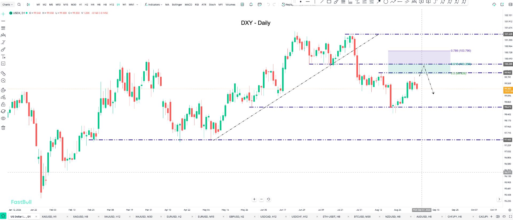This screenshot has width=513, height=220.
Task: Toggle the lock drawings icon
Action: pyautogui.click(x=3, y=104)
